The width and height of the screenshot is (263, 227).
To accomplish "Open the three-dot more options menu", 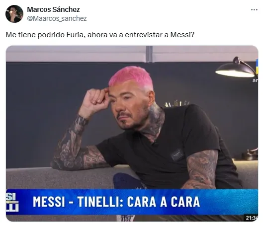I will 254,10.
